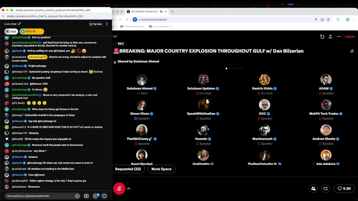Image resolution: width=358 pixels, height=201 pixels.
Task: Expand the audio options chevron beside microphone
Action: click(x=129, y=189)
